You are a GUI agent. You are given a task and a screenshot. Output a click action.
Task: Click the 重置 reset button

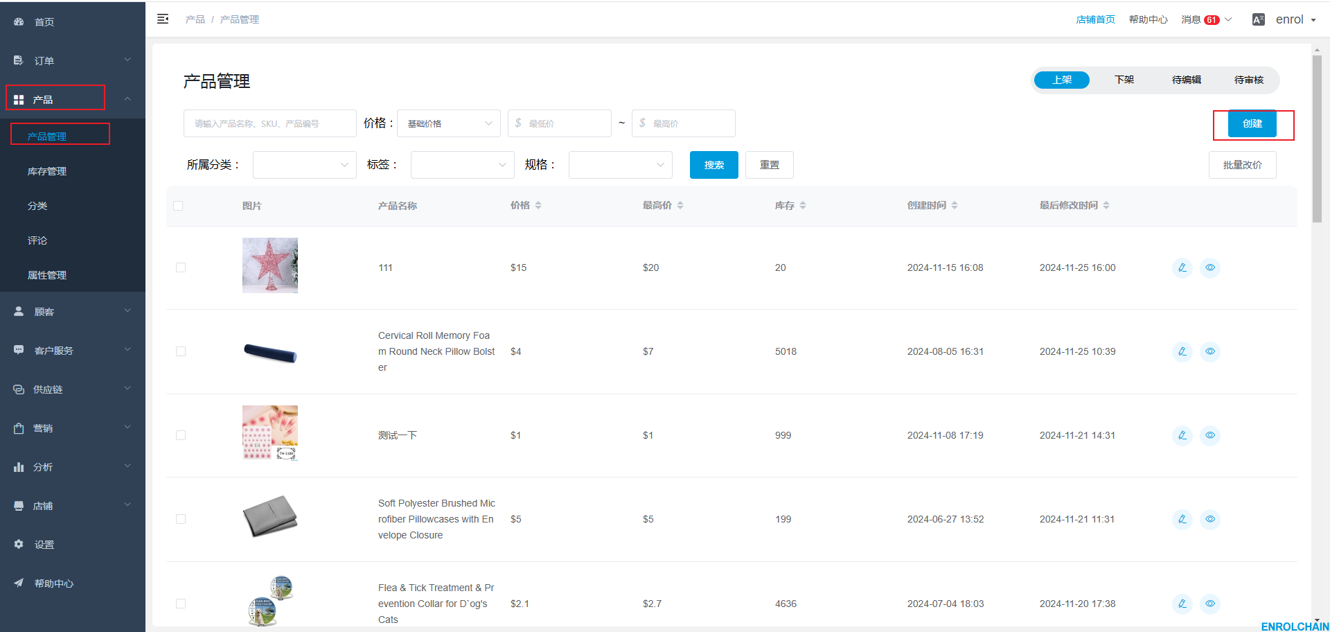[770, 165]
